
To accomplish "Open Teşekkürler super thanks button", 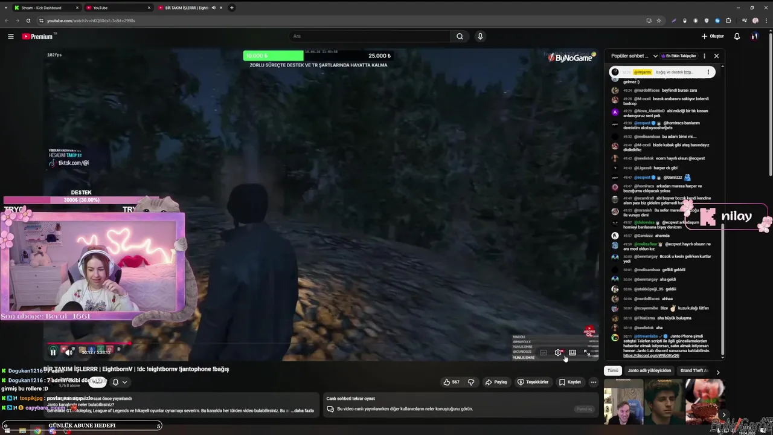I will 533,382.
